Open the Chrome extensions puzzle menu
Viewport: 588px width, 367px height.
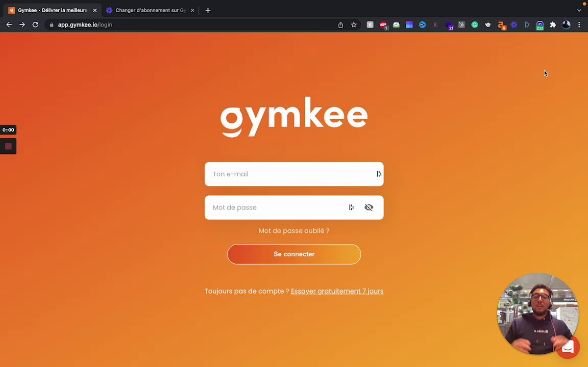[x=553, y=24]
